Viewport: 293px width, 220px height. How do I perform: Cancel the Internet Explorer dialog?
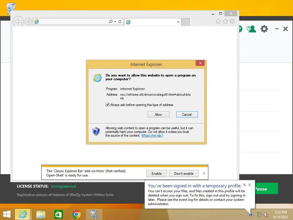coord(187,115)
